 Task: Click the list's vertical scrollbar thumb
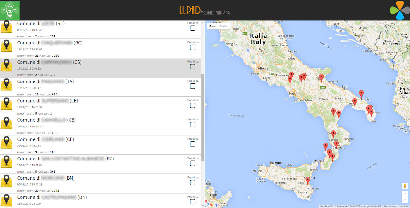click(x=203, y=118)
